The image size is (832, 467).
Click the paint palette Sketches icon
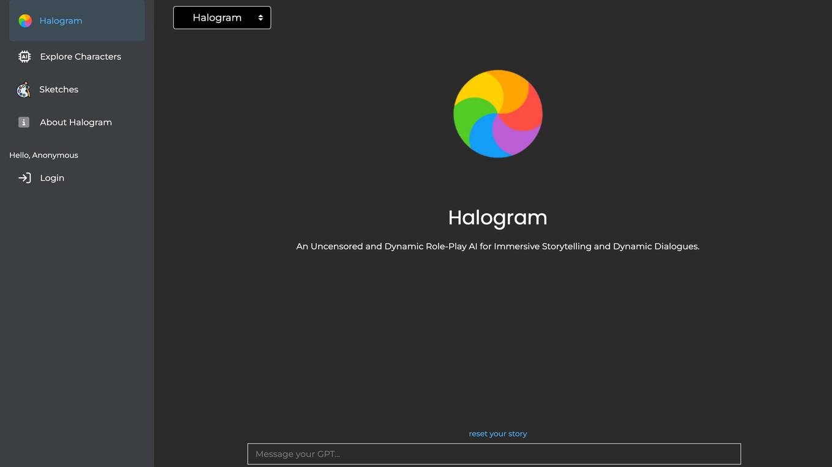click(x=23, y=90)
